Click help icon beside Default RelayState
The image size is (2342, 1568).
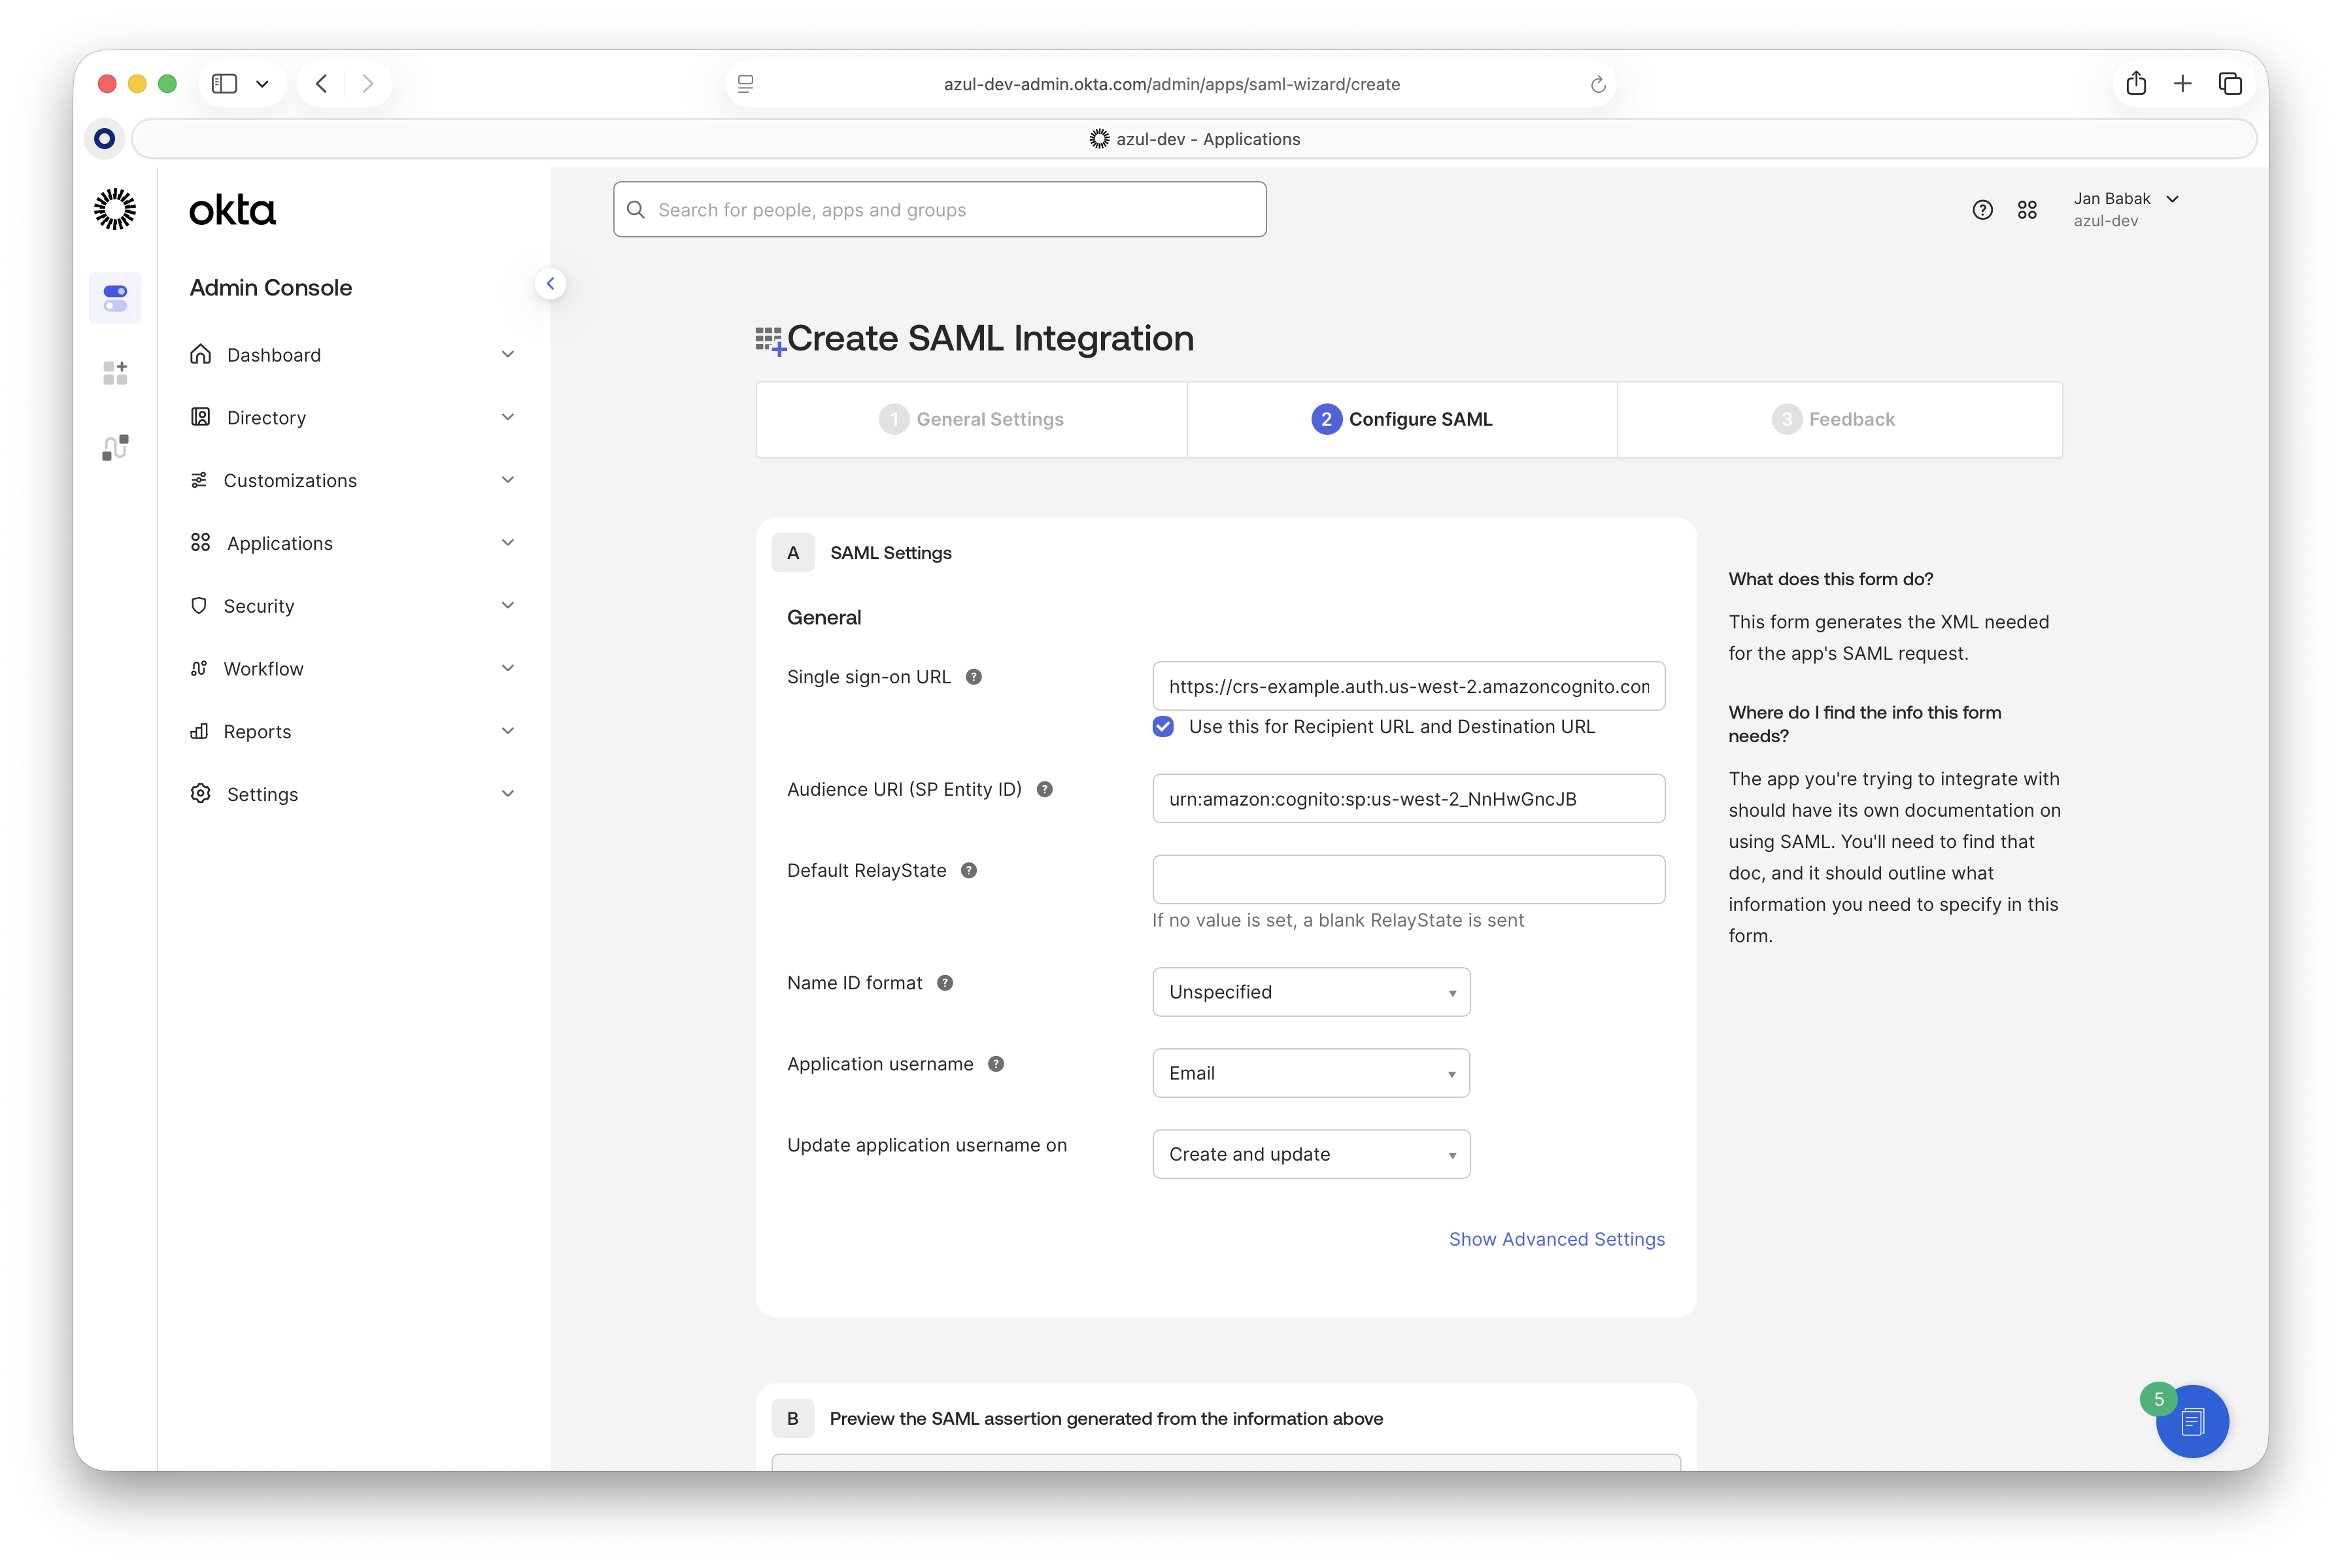tap(968, 871)
